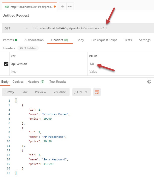This screenshot has height=179, width=154.
Task: Click the empty Value placeholder field
Action: [x=121, y=72]
